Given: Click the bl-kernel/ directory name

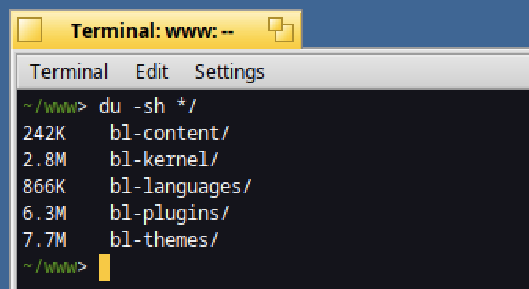Looking at the screenshot, I should point(164,160).
